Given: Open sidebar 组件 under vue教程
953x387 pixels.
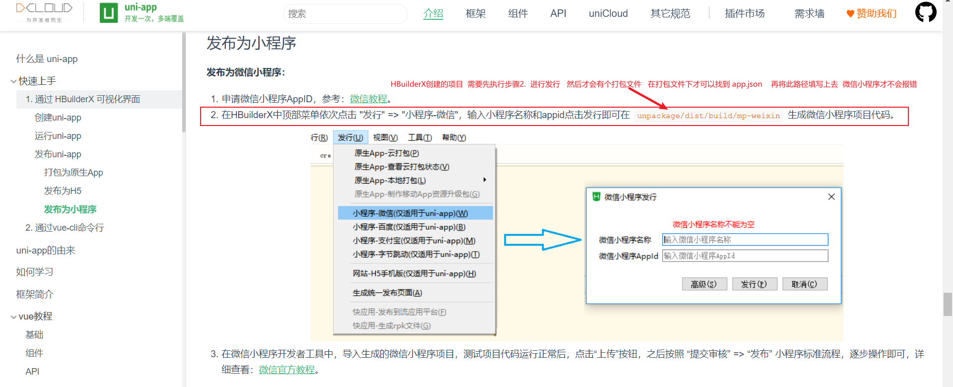Looking at the screenshot, I should point(34,353).
